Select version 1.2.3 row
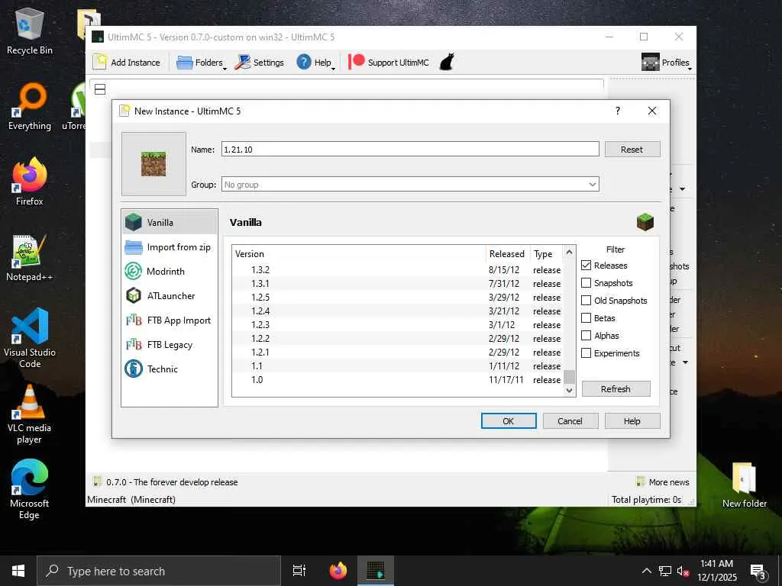Screen dimensions: 782x586 [398, 324]
